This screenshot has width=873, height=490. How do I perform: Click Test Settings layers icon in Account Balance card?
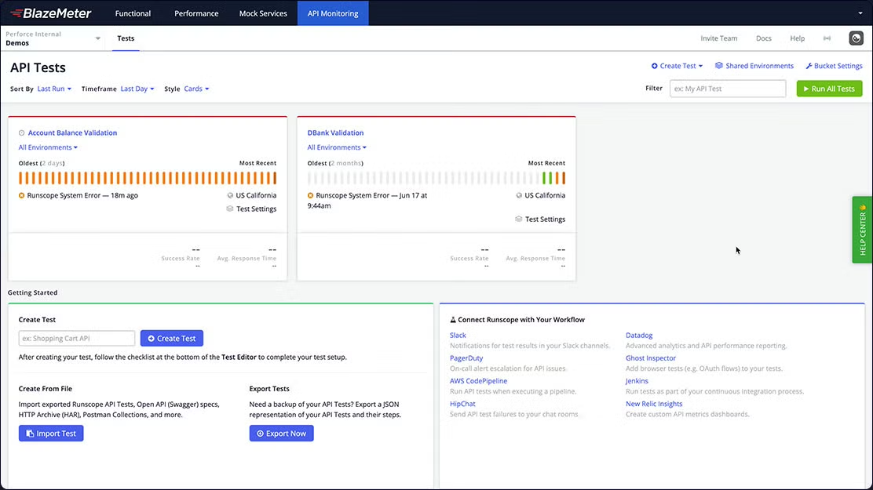[229, 209]
